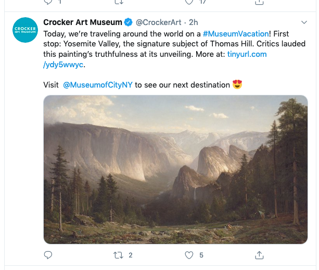The image size is (319, 270).
Task: Open the Yosemite Valley painting image
Action: pos(175,169)
